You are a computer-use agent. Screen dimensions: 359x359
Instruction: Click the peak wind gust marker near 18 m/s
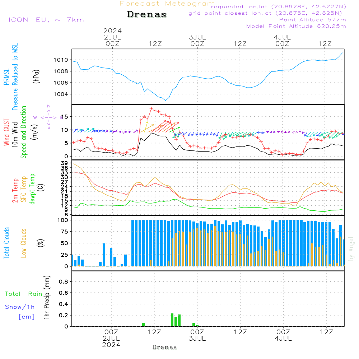151,108
